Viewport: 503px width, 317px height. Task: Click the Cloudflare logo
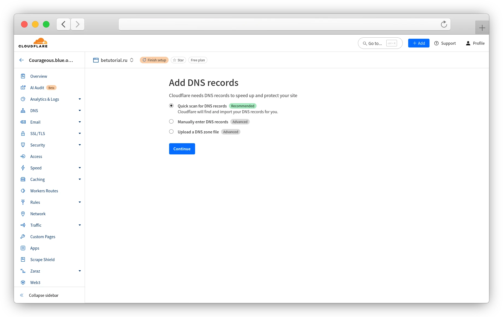pos(33,43)
